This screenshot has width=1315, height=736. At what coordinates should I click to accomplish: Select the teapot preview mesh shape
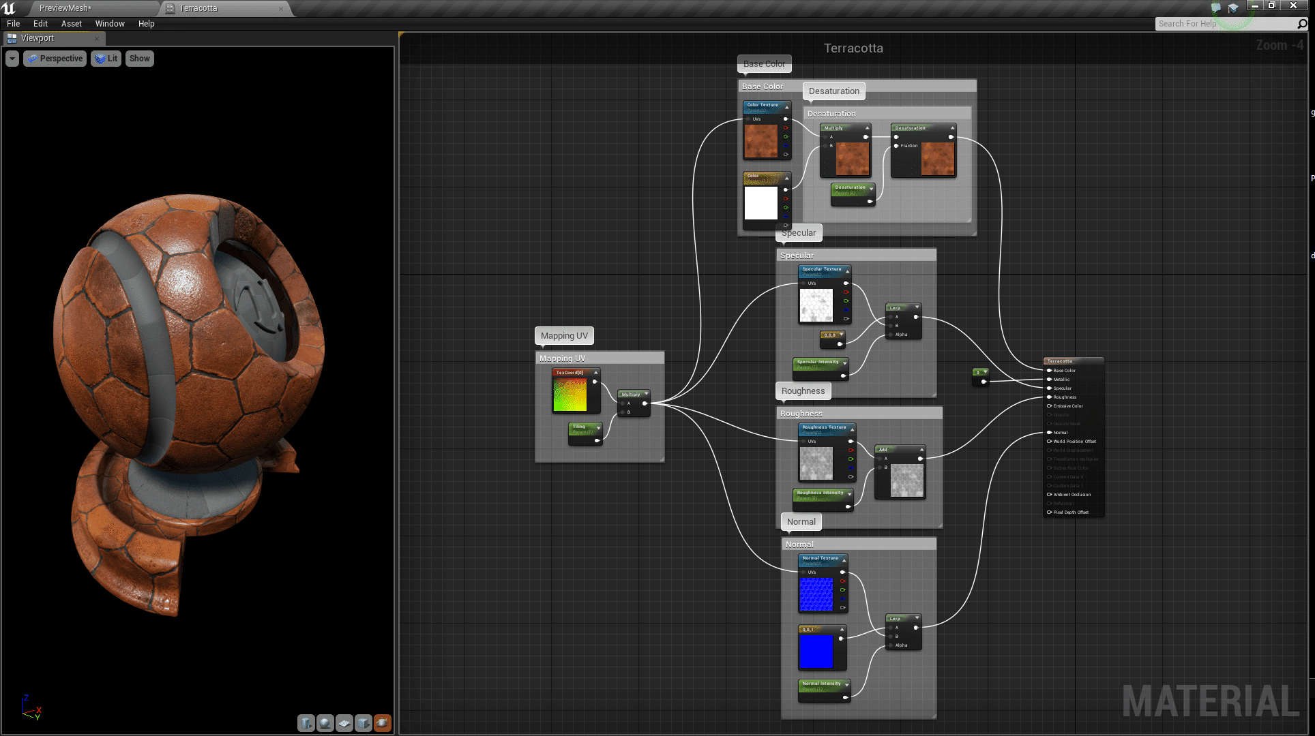tap(383, 723)
